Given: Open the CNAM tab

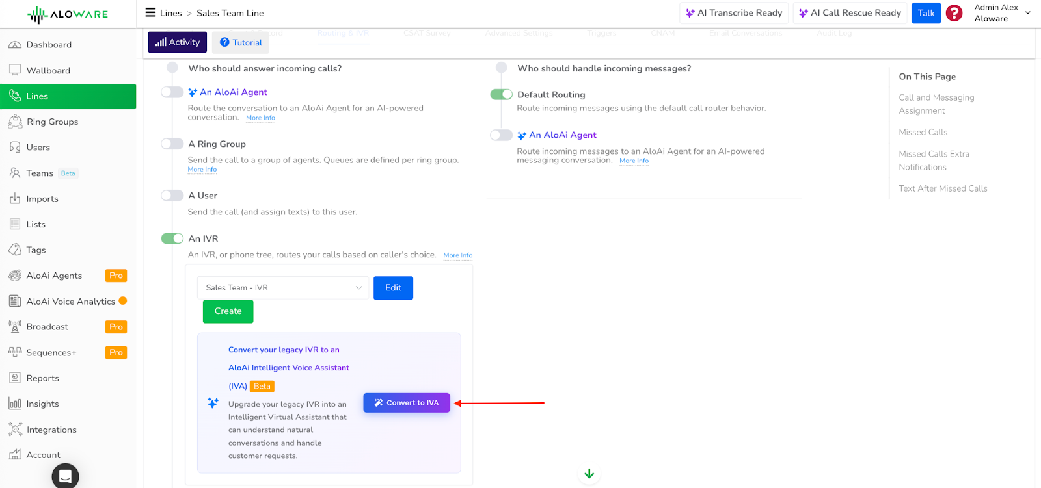Looking at the screenshot, I should (x=663, y=33).
